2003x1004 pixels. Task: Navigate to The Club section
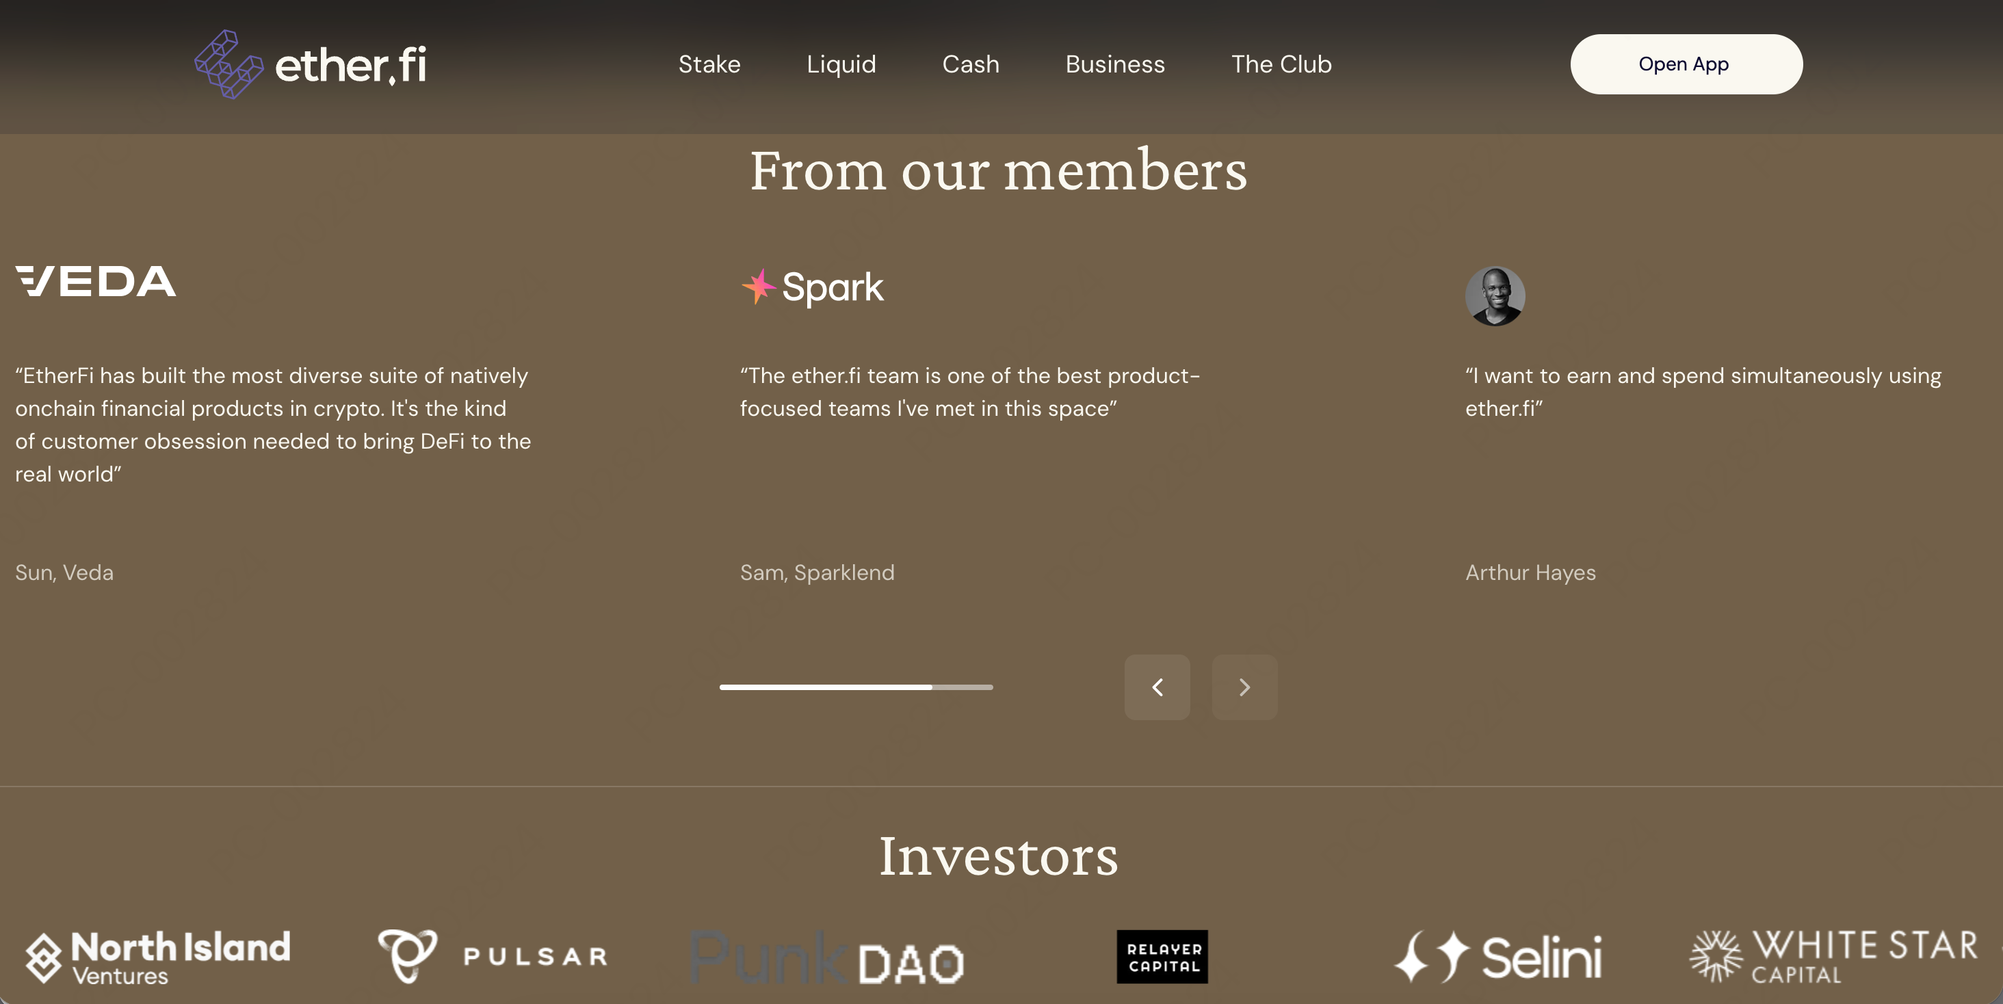pos(1281,64)
